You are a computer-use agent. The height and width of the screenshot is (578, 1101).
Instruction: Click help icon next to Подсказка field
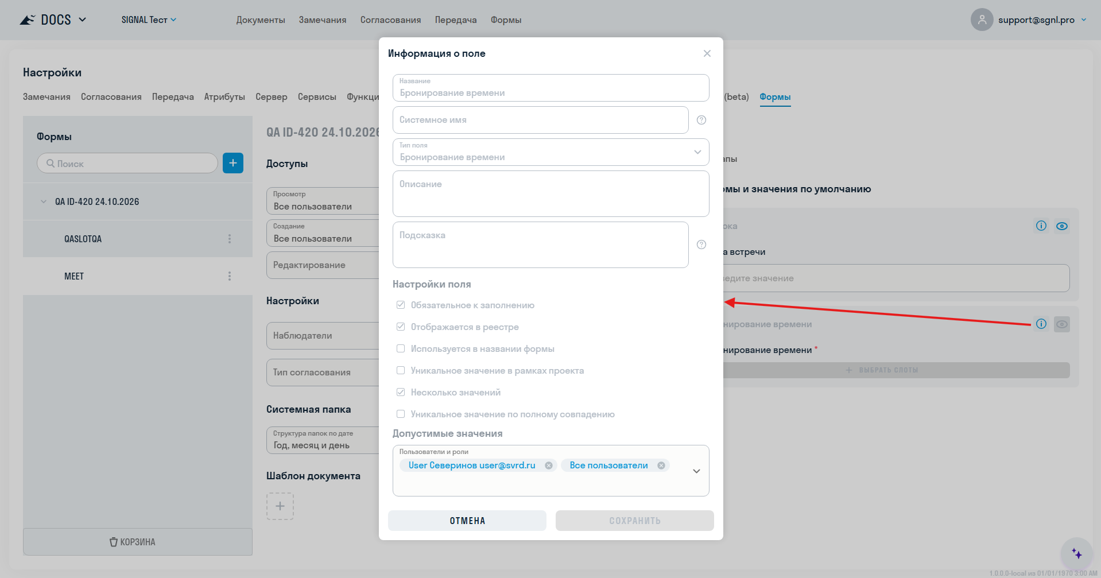tap(701, 245)
